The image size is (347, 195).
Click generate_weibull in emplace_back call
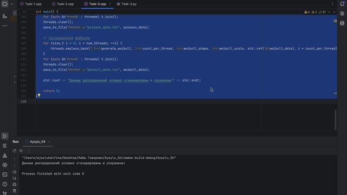116,49
